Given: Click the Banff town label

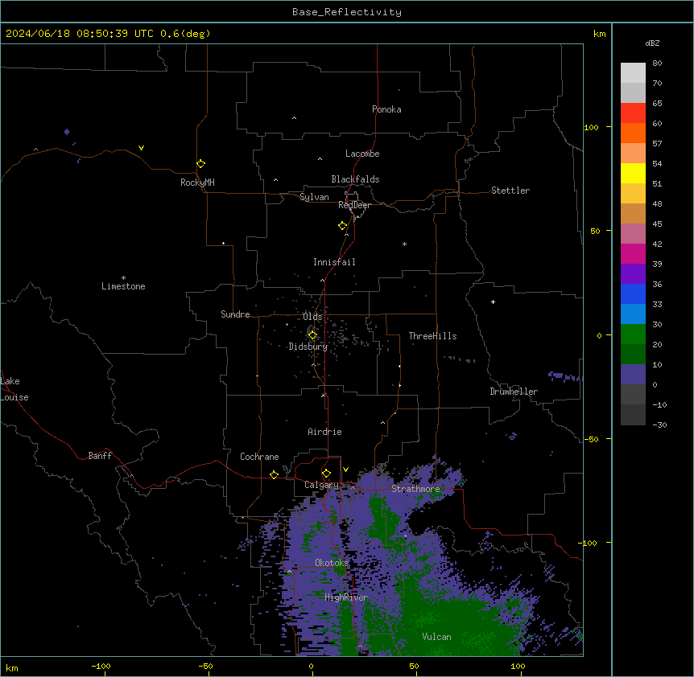Looking at the screenshot, I should coord(100,456).
